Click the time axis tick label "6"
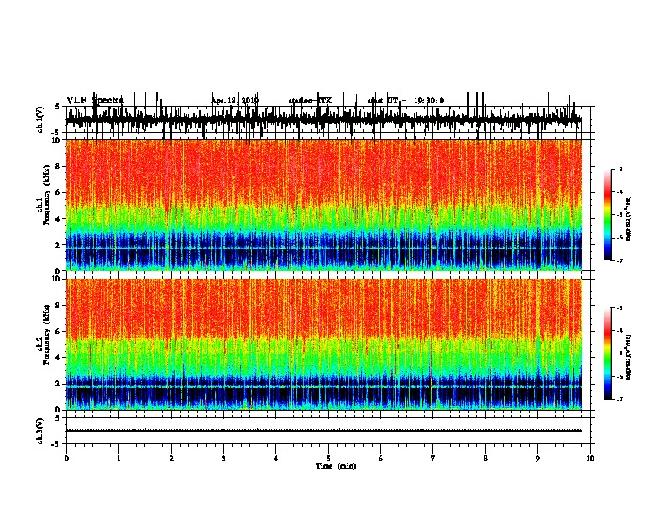Viewport: 665px width, 514px height. (x=381, y=459)
